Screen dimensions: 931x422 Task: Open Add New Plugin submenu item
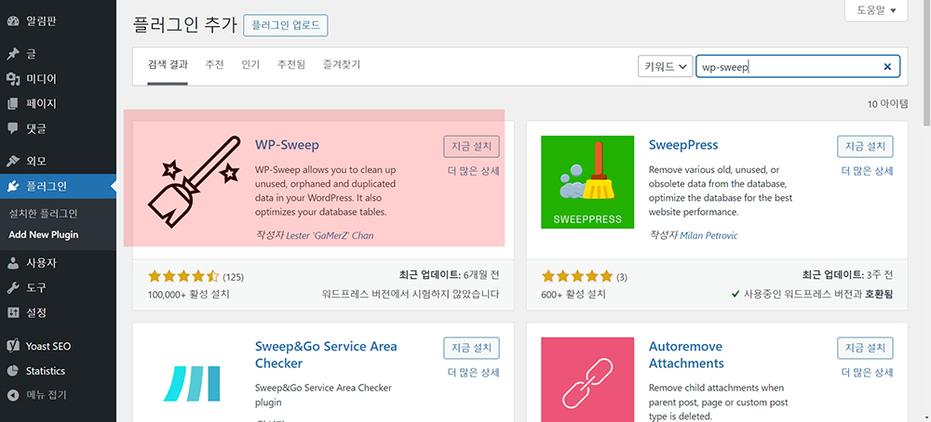point(44,235)
